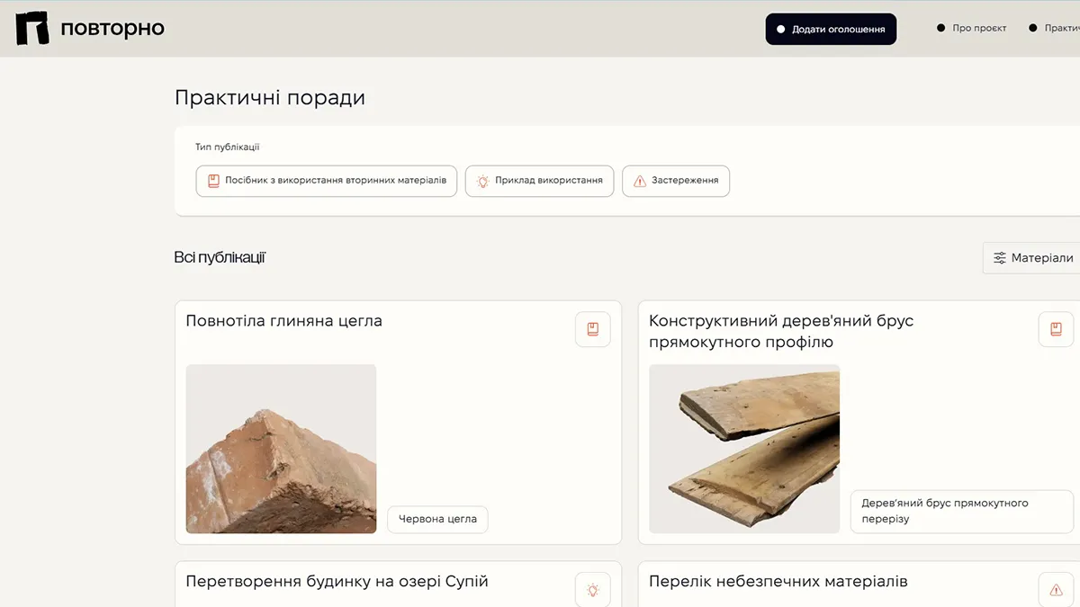Click lightbulb icon on Перетворення будинку card
The image size is (1080, 607).
pos(592,590)
